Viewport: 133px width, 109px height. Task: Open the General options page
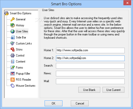21,19
